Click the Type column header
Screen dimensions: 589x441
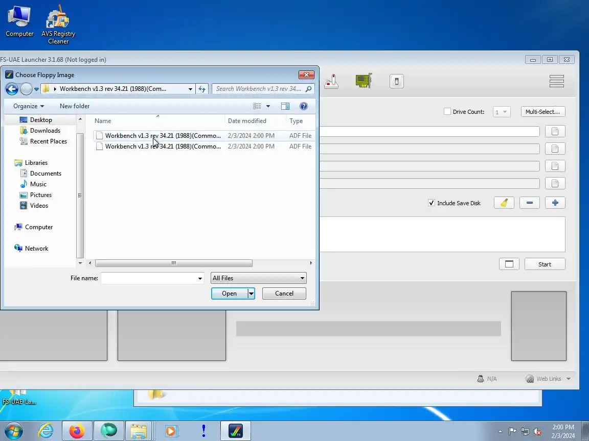point(296,121)
